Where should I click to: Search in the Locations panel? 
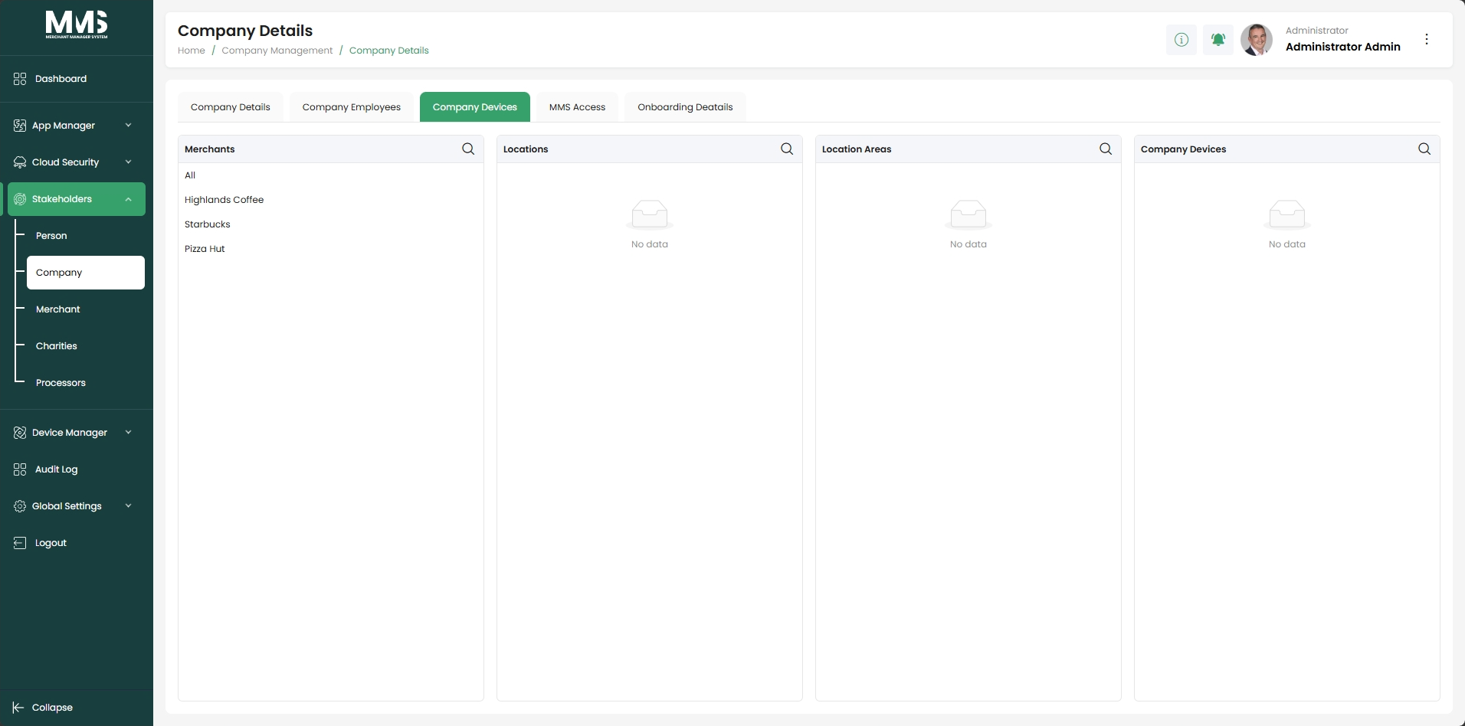point(787,149)
